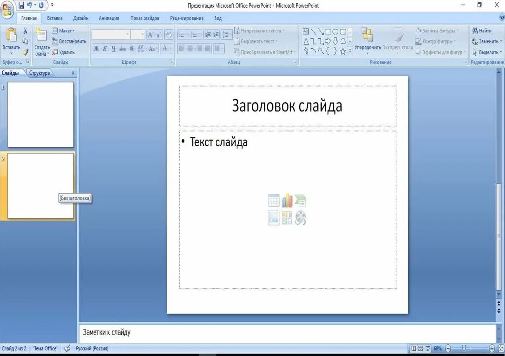Switch to Slide Sorter view
The image size is (505, 356).
click(x=420, y=348)
